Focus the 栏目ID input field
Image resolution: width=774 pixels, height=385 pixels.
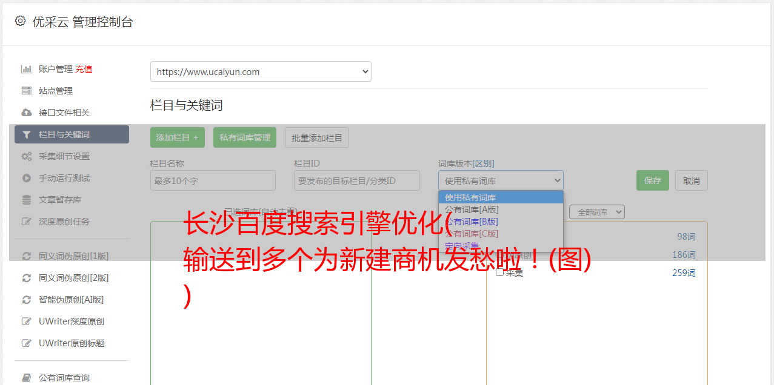pyautogui.click(x=357, y=180)
